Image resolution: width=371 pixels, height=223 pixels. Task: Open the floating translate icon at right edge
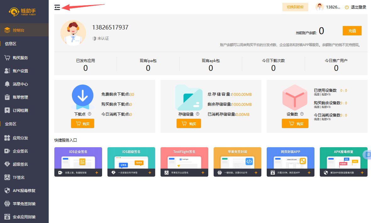[368, 154]
